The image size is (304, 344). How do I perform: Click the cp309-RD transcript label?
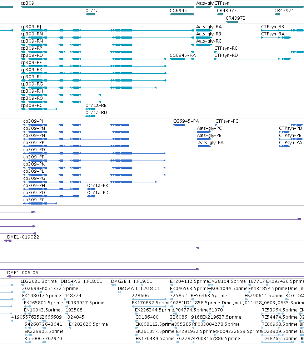coord(32,55)
